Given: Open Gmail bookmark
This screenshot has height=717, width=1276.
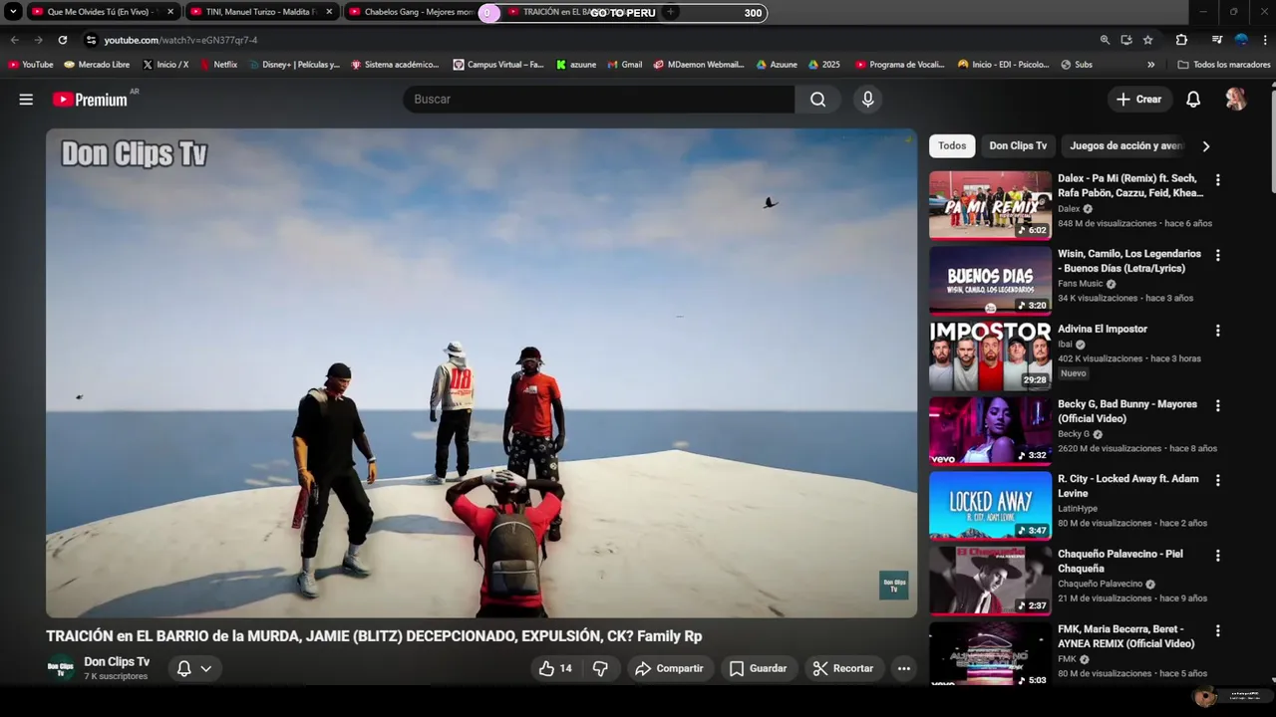Looking at the screenshot, I should click(x=624, y=65).
